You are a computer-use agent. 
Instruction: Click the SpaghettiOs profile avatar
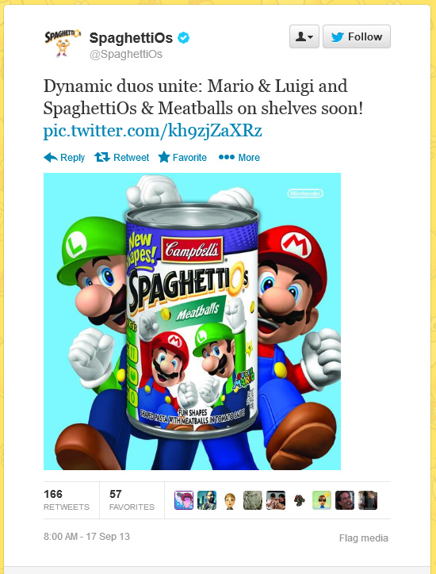(63, 43)
